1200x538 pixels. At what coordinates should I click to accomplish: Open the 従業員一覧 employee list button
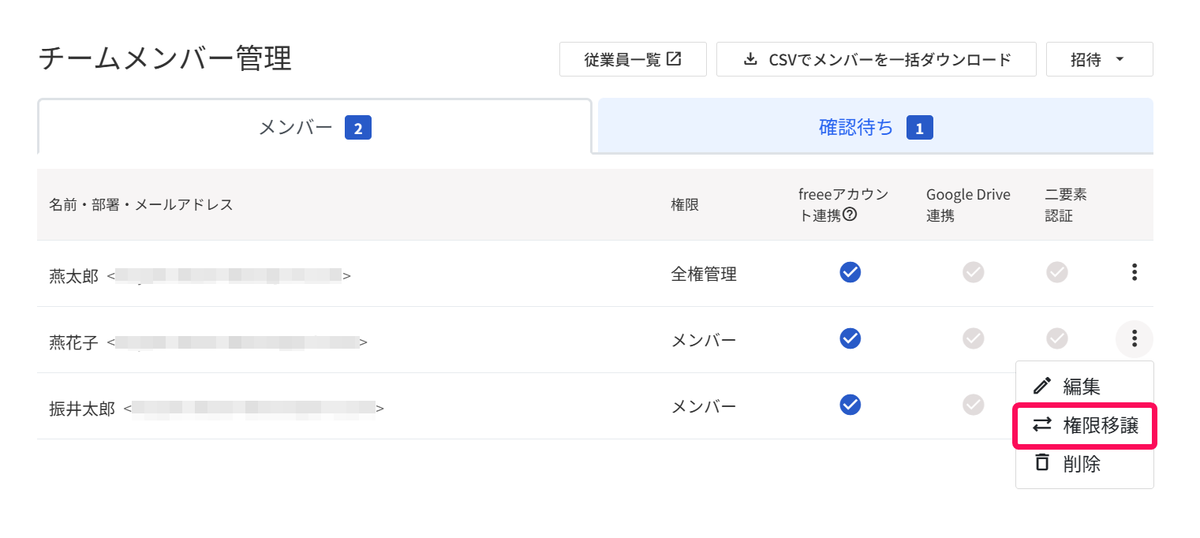coord(633,59)
